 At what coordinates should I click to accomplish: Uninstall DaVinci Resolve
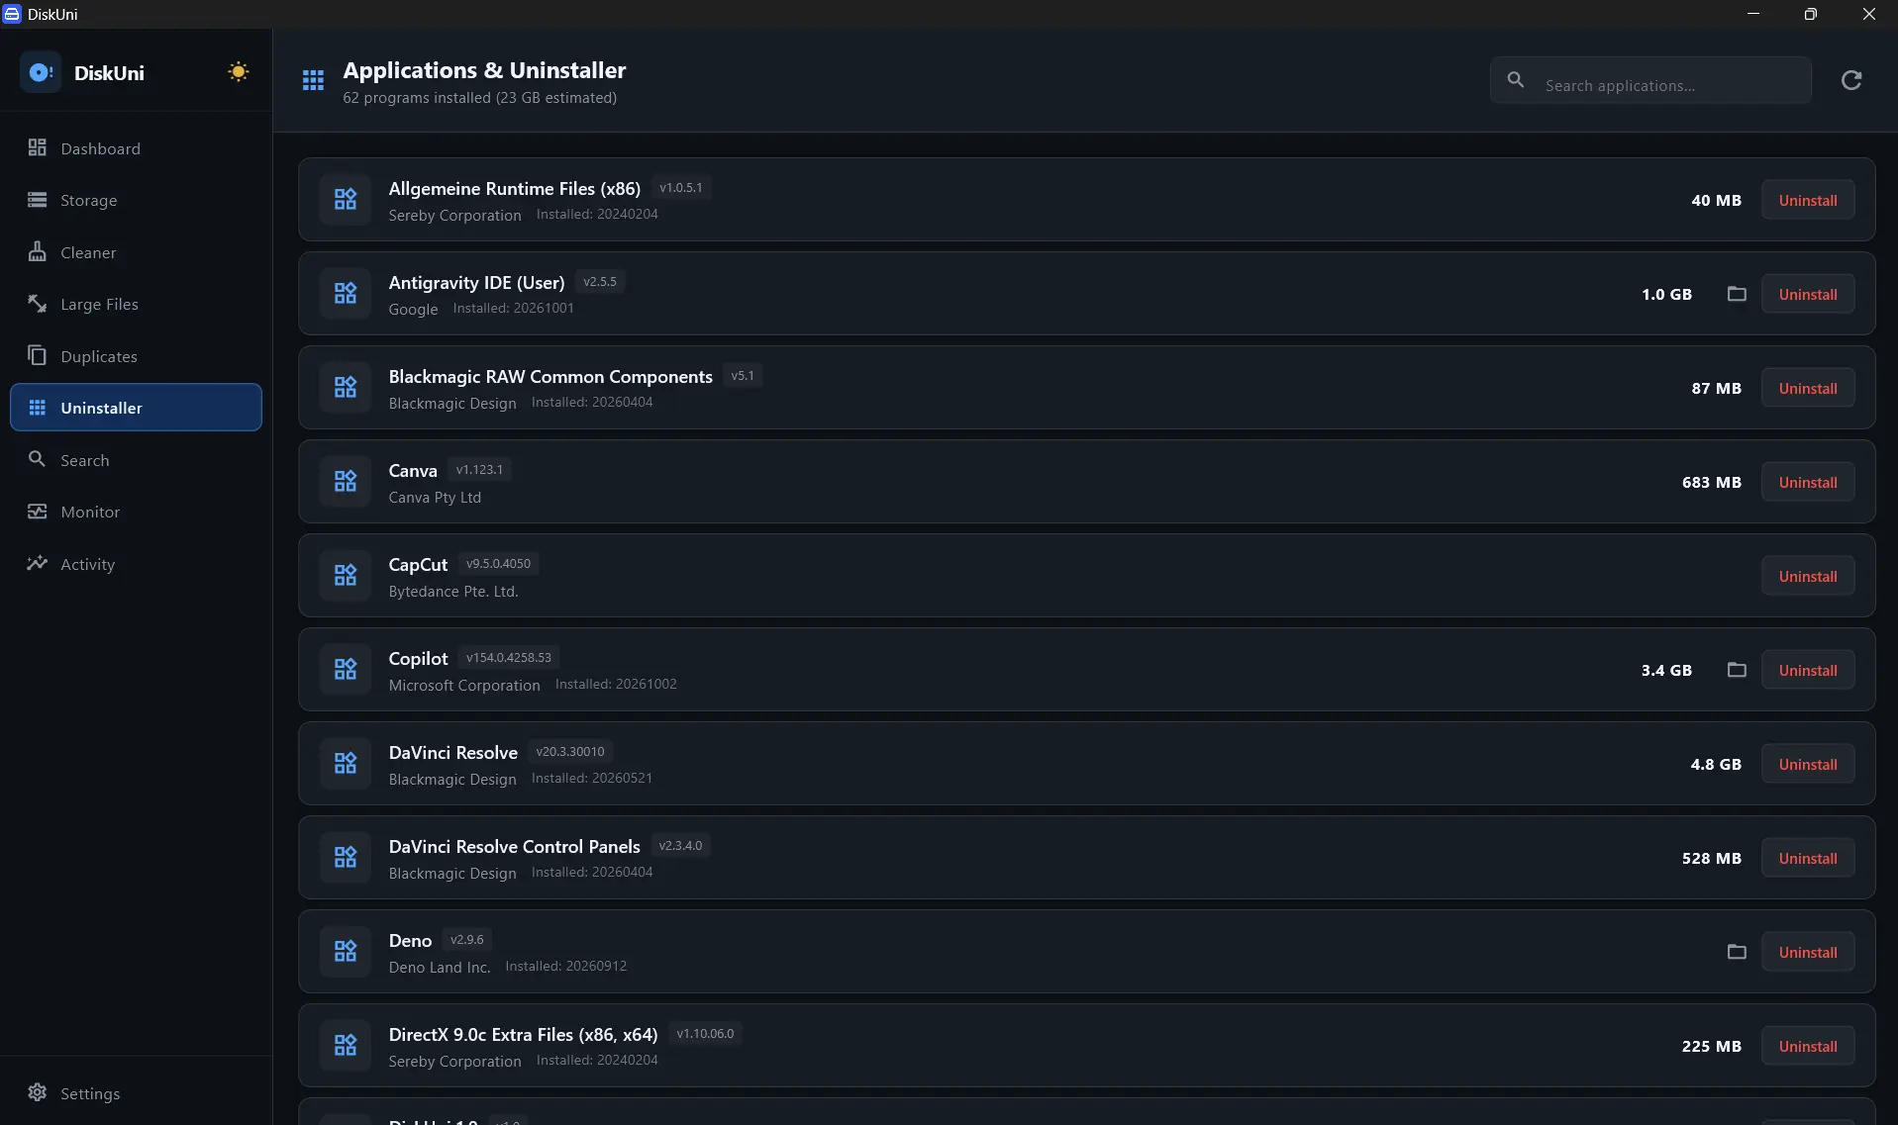[x=1808, y=764]
